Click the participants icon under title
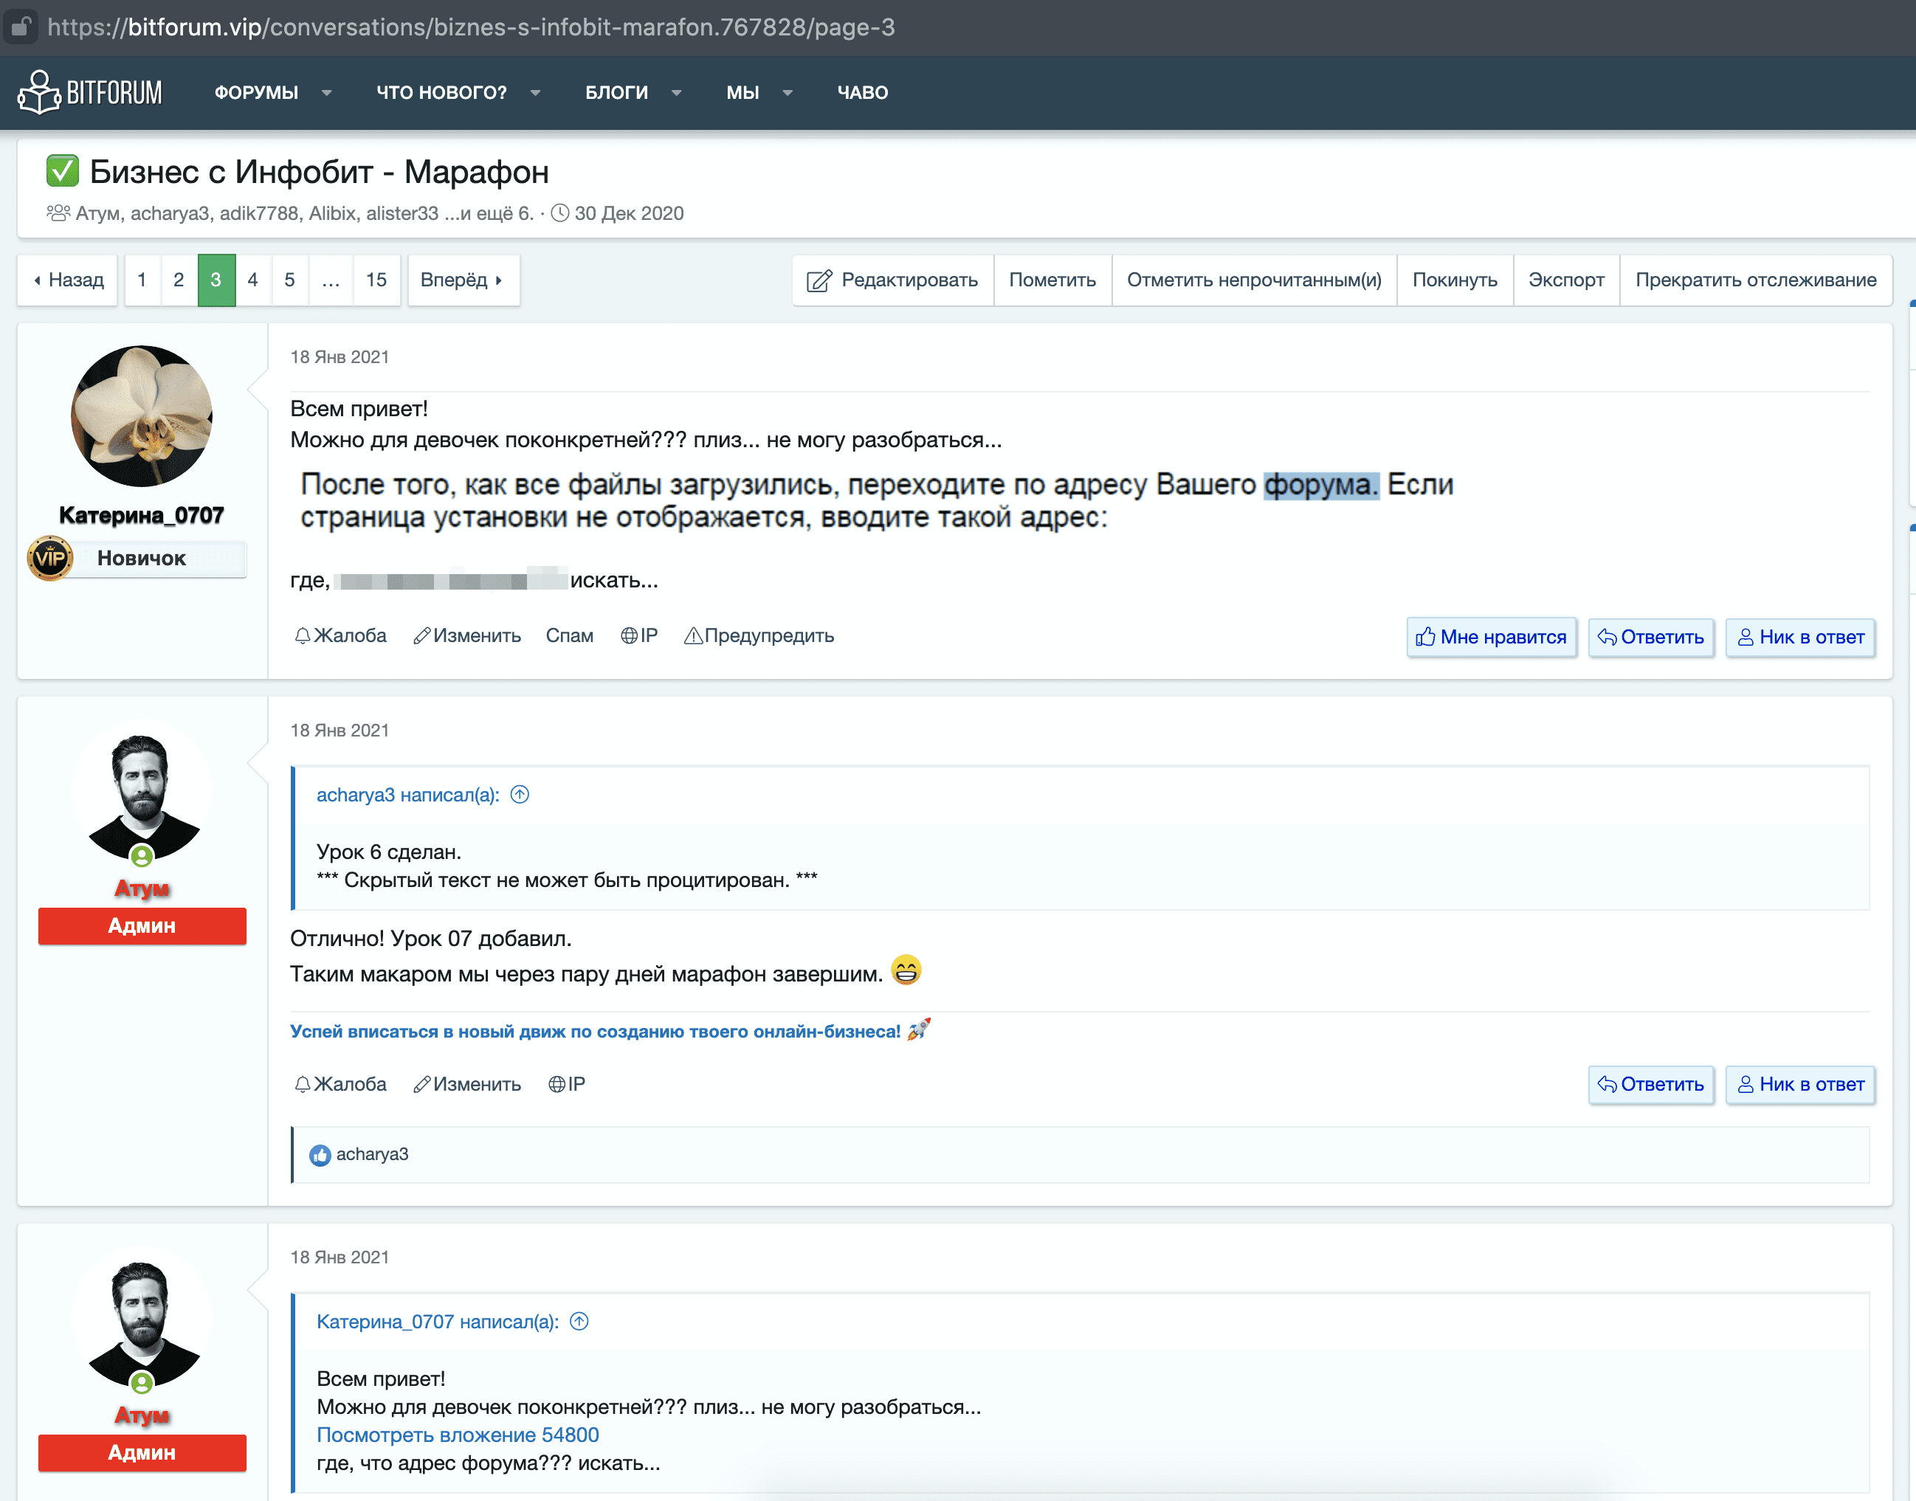The height and width of the screenshot is (1501, 1916). click(58, 213)
